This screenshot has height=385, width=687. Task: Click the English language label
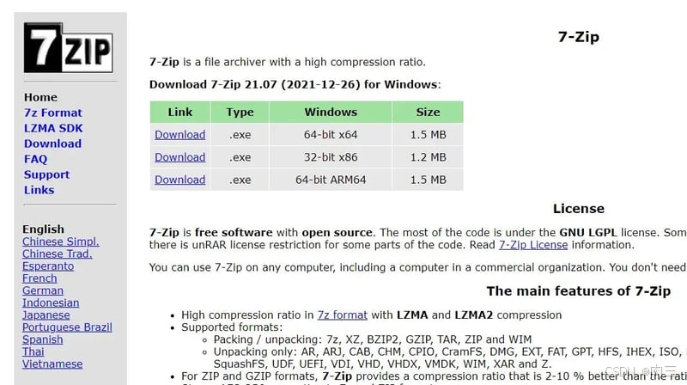[43, 229]
